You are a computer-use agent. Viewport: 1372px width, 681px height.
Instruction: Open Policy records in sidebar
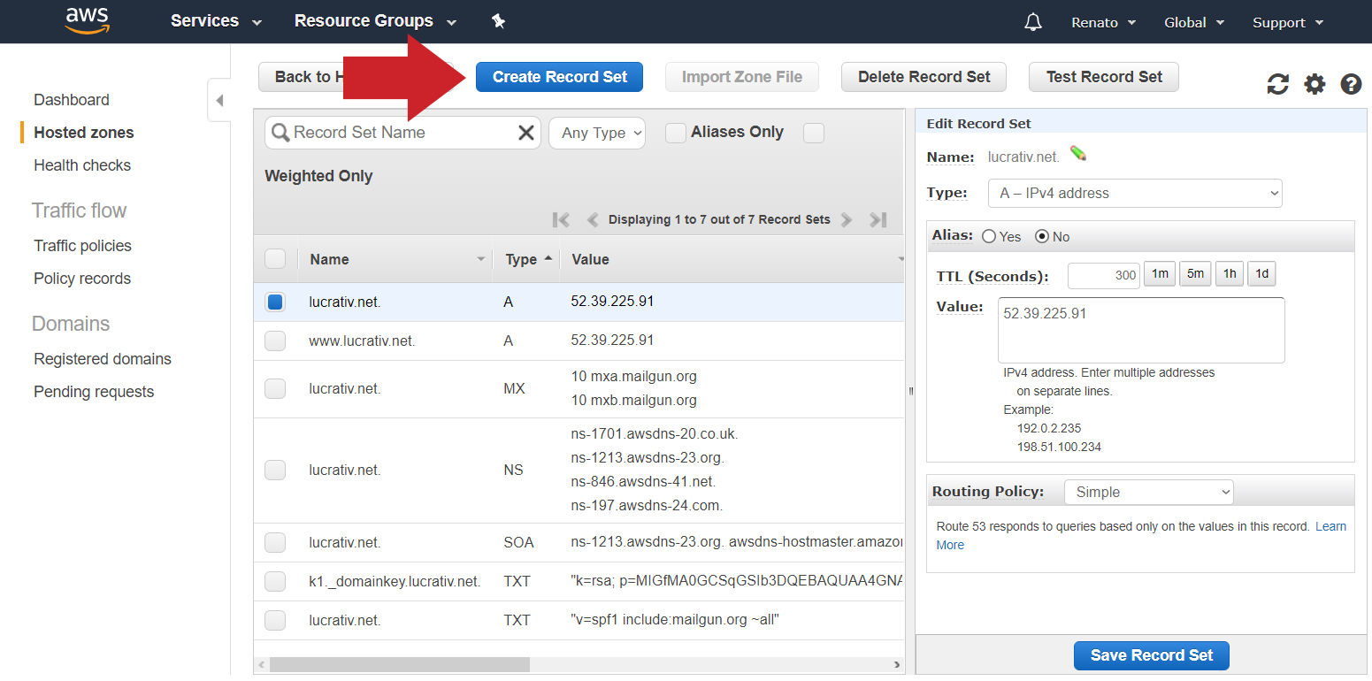(x=82, y=279)
